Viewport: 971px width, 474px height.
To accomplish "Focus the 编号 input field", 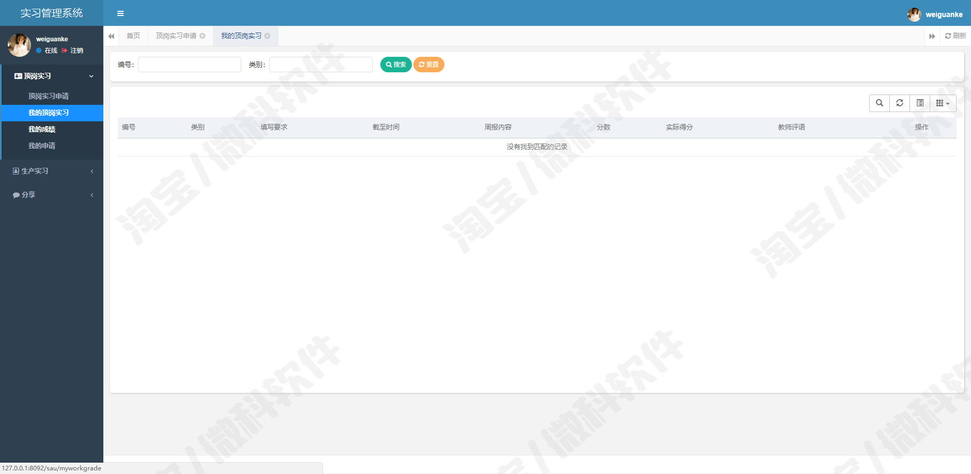I will pos(190,65).
